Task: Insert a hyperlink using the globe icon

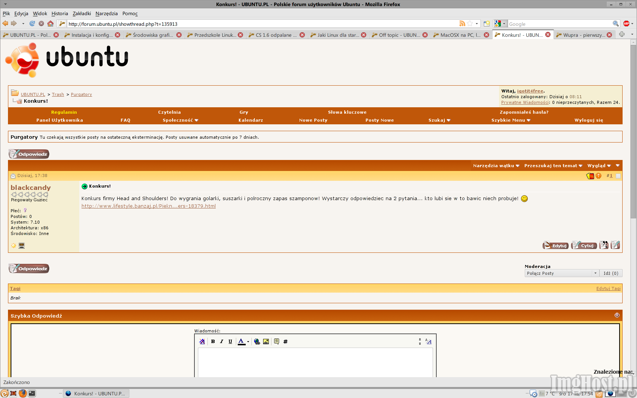Action: click(x=257, y=342)
